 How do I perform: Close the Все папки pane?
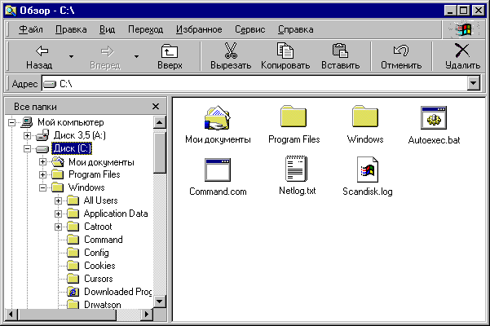[156, 107]
